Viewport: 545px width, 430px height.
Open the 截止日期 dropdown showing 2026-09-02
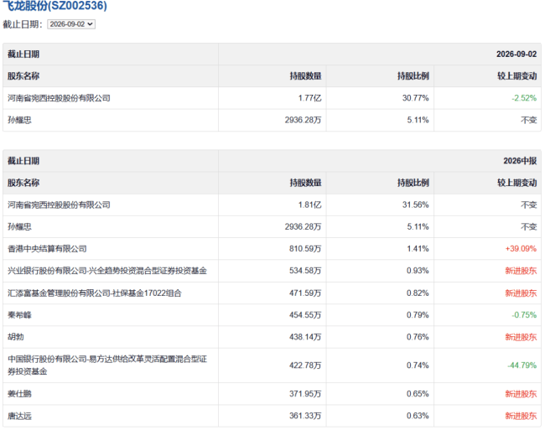tap(71, 24)
